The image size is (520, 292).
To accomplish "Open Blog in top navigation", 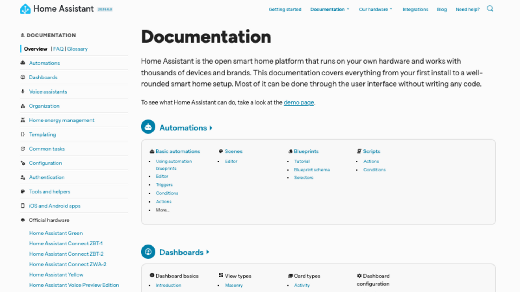I will click(442, 9).
